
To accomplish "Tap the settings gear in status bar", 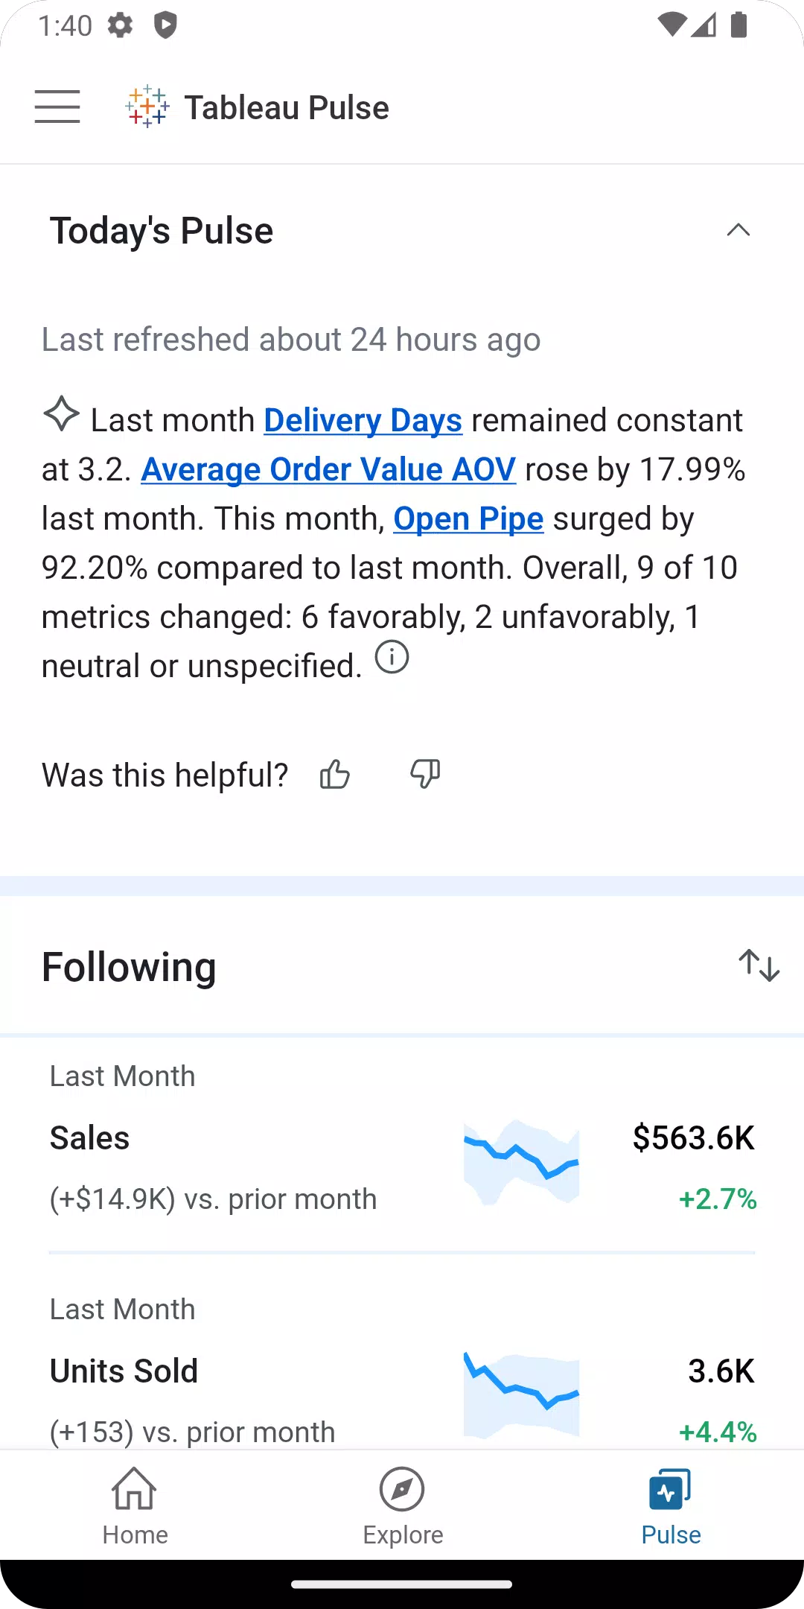I will pyautogui.click(x=120, y=25).
